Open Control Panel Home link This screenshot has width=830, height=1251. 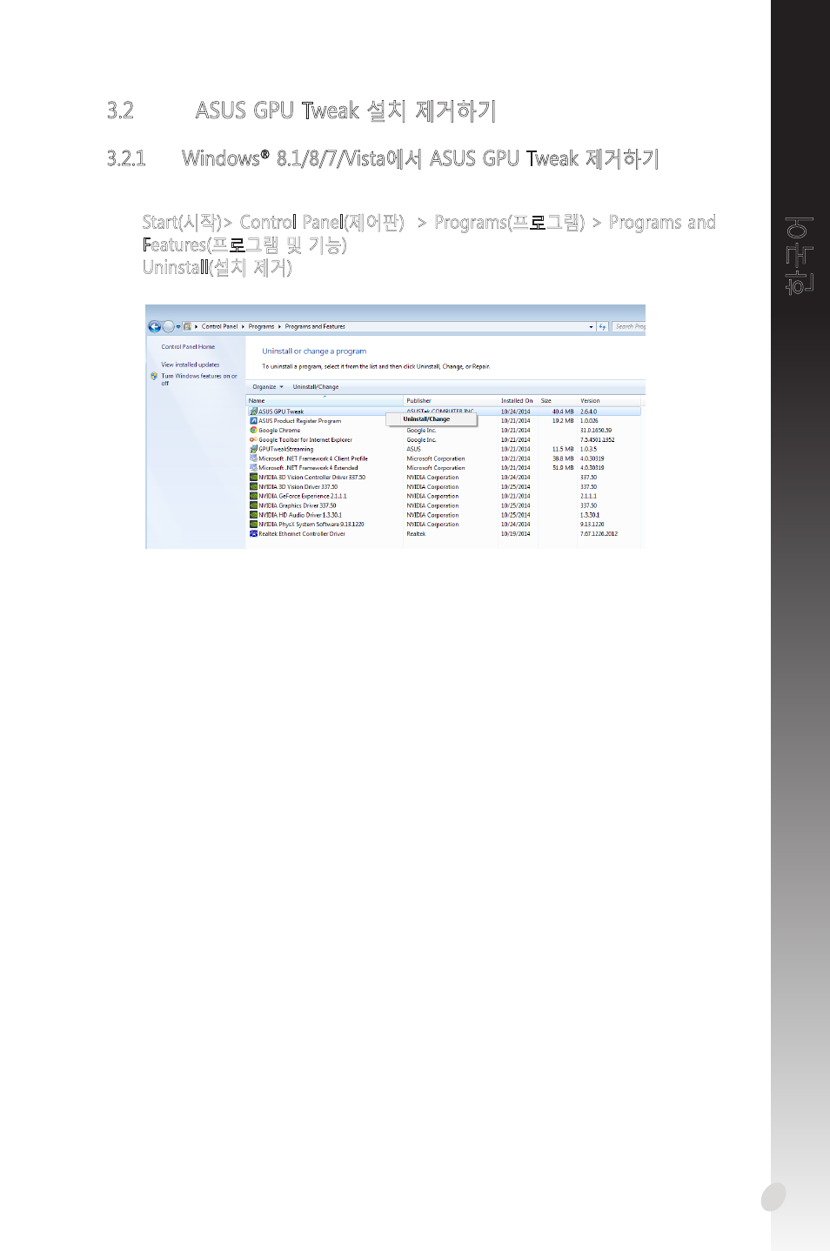pos(188,347)
